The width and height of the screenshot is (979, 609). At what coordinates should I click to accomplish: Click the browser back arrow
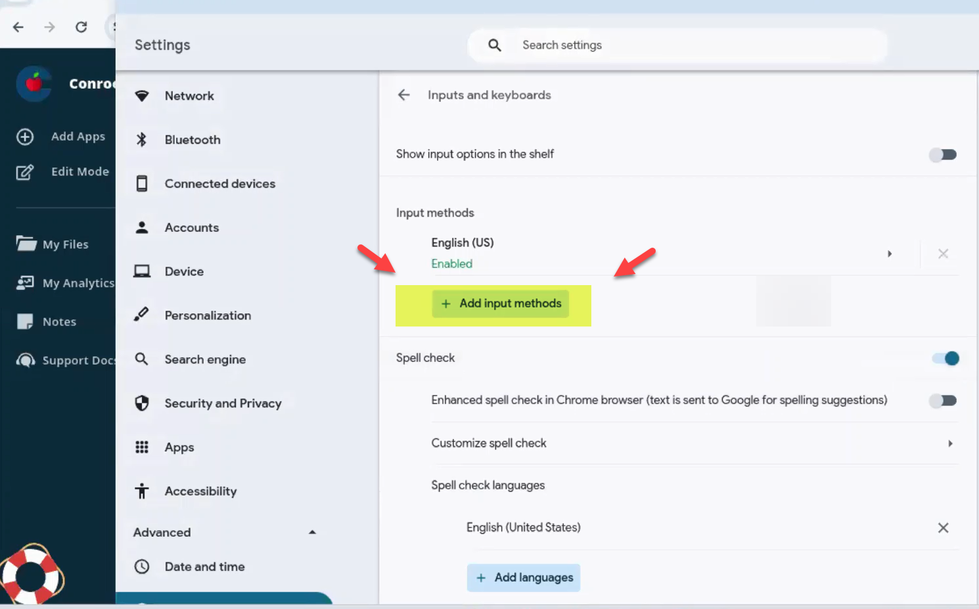coord(18,27)
